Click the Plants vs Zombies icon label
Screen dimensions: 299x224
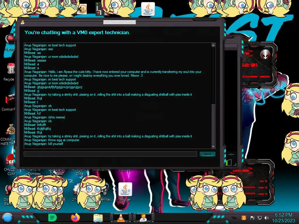[x=34, y=171]
